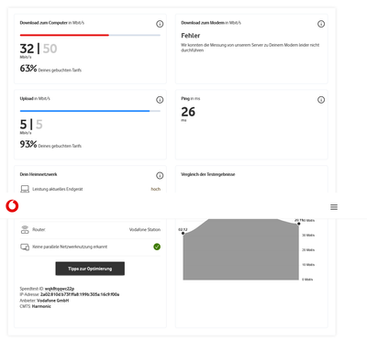Select the 02.12 data point on chart
Viewport: 367px width, 341px height.
click(183, 233)
